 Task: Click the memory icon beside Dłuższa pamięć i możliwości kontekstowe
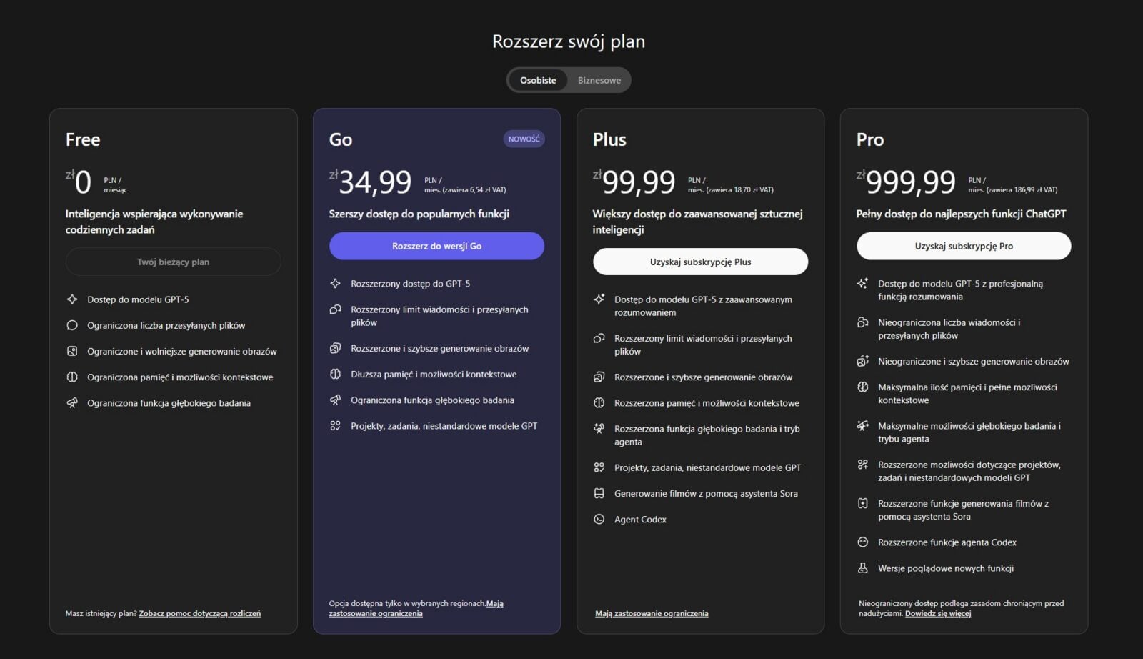pyautogui.click(x=335, y=374)
